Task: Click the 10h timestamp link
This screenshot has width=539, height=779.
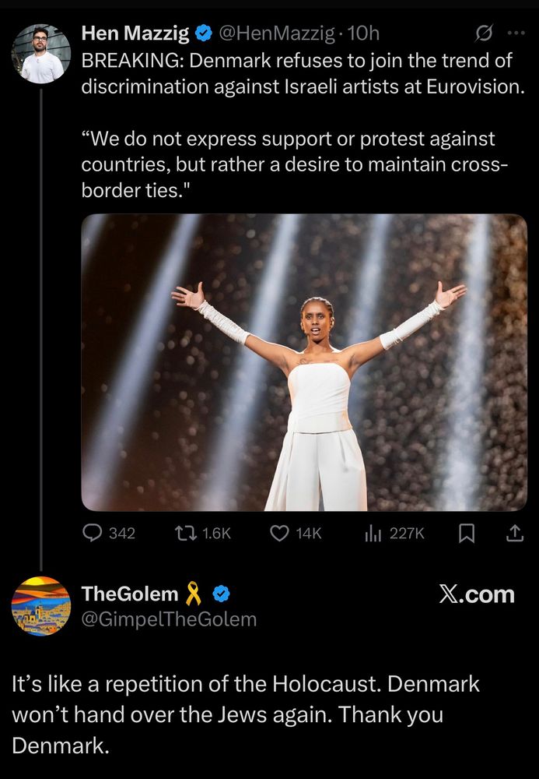Action: point(363,33)
